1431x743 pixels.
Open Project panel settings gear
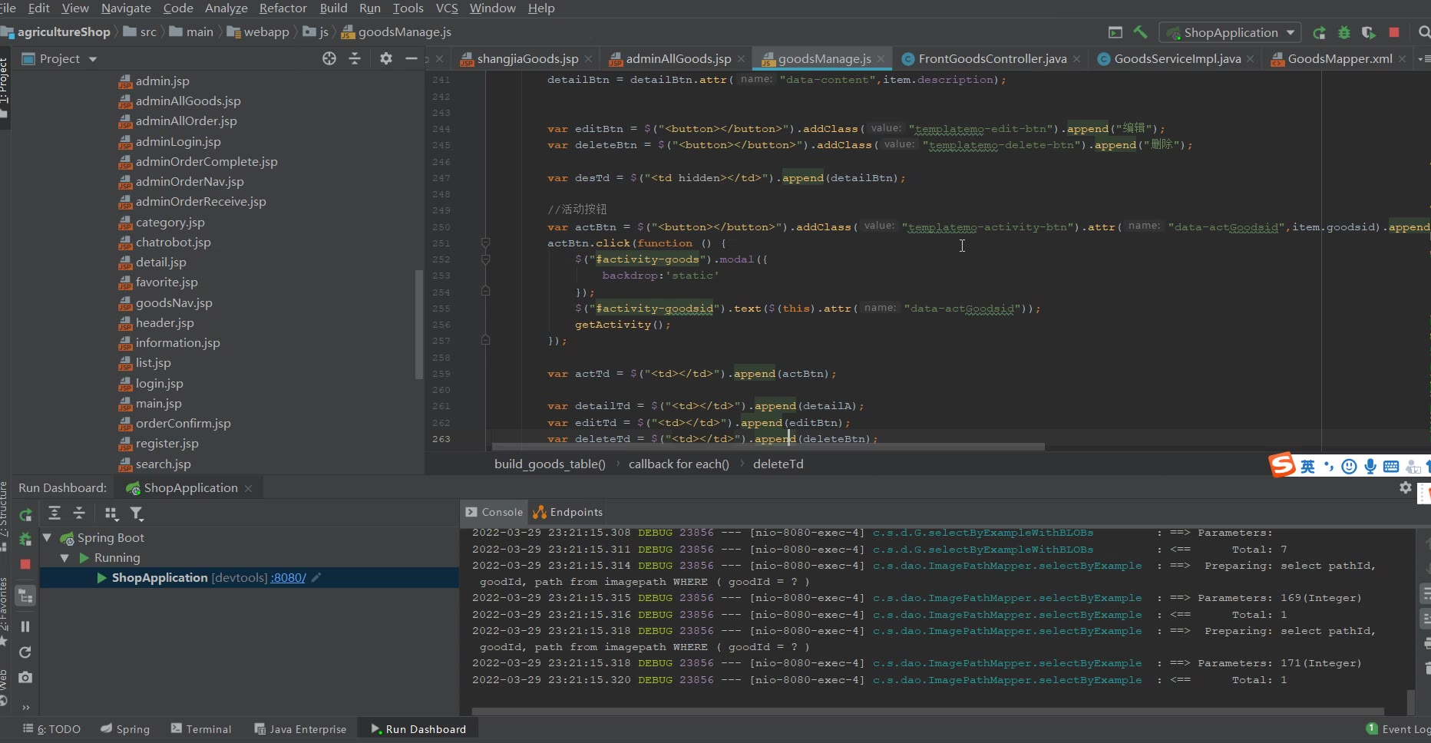(x=385, y=58)
